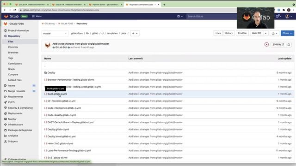The width and height of the screenshot is (296, 166).
Task: Click the Infrastructure icon in the sidebar
Action: (x=5, y=125)
